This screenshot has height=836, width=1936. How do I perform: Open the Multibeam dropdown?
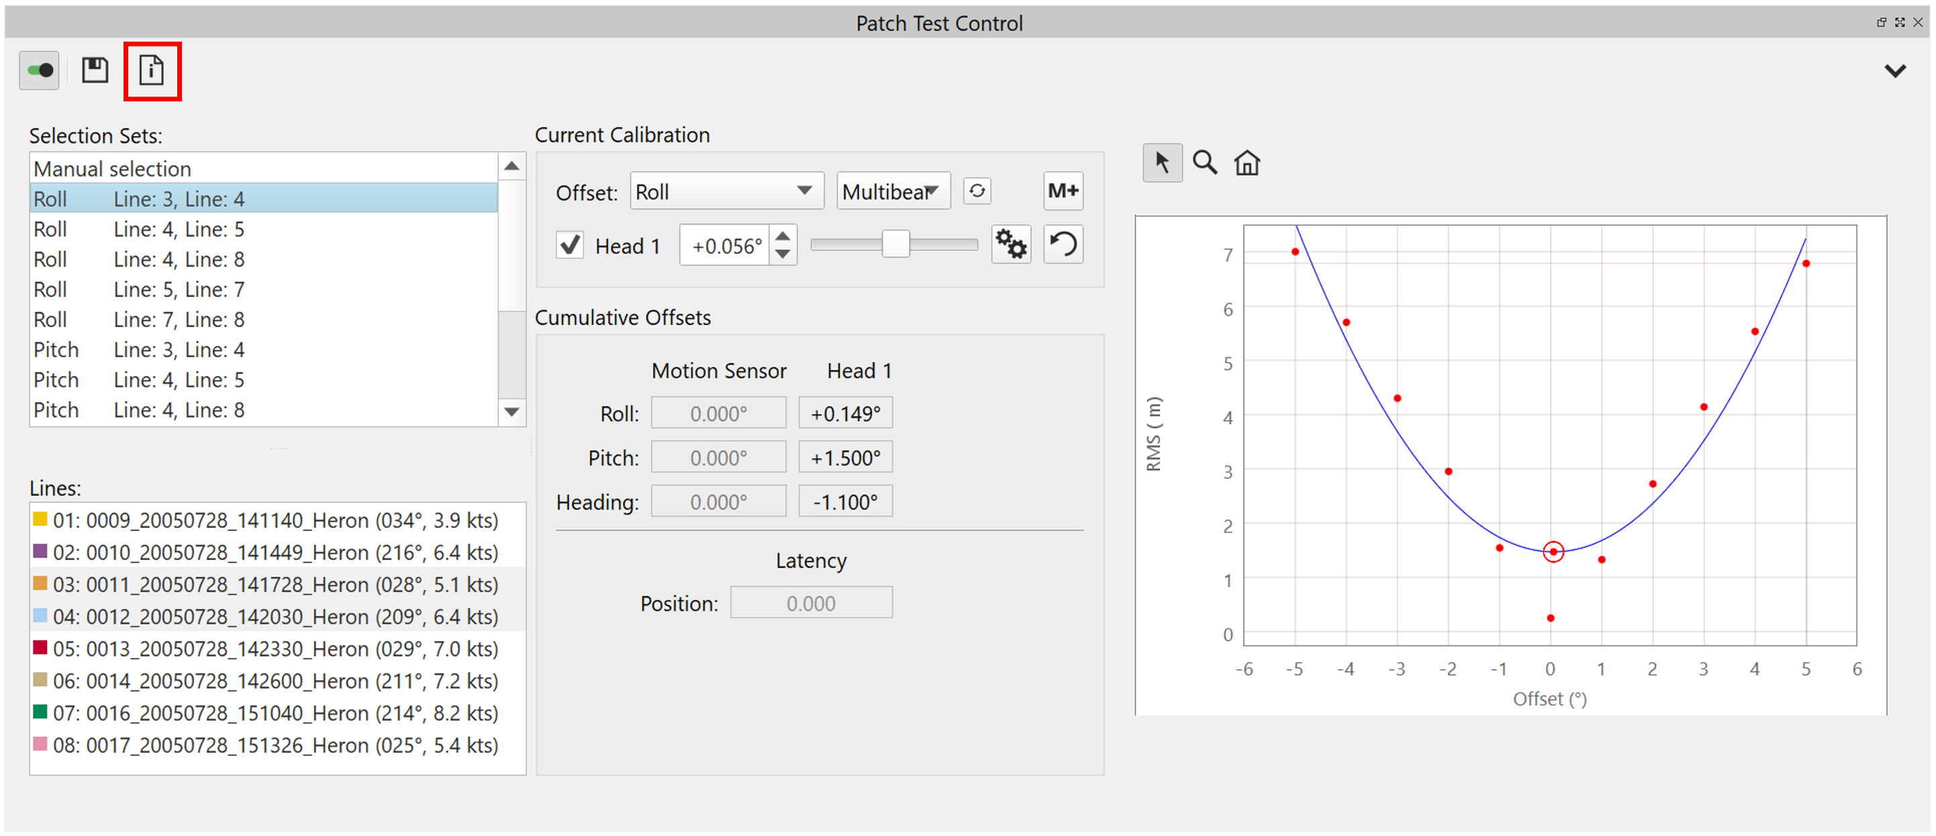[892, 191]
